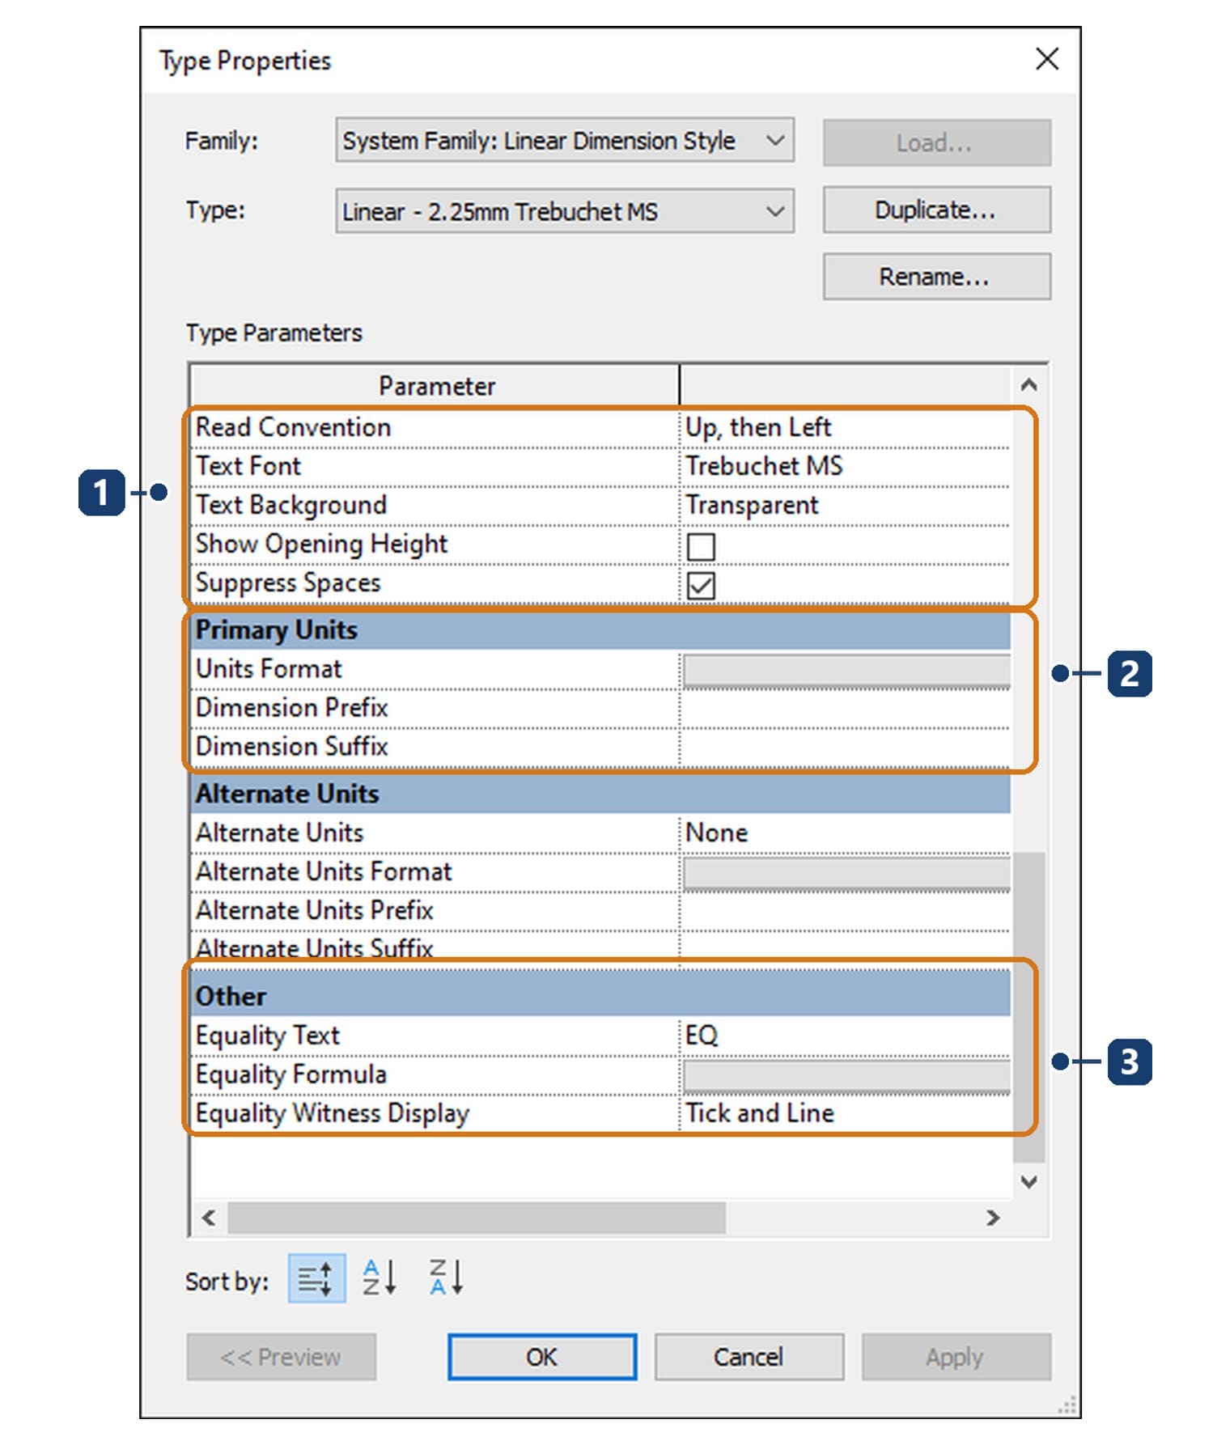Select the 'Units Format' parameter name
Image resolution: width=1230 pixels, height=1445 pixels.
[269, 669]
